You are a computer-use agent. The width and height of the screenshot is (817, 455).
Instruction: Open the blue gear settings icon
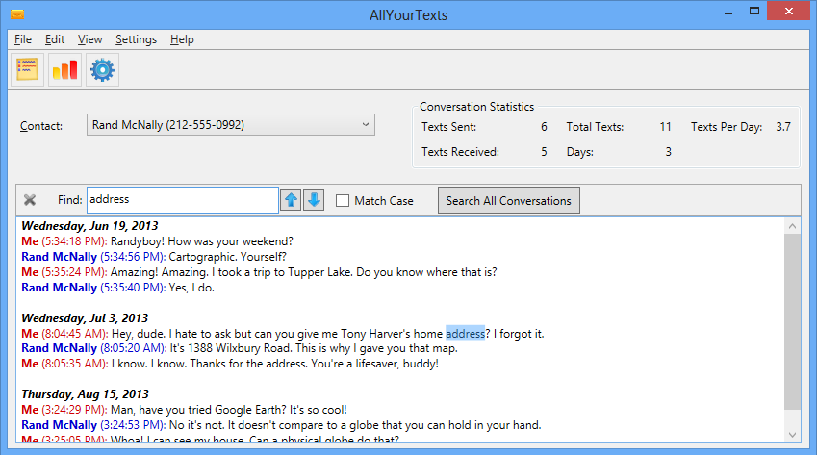tap(102, 70)
